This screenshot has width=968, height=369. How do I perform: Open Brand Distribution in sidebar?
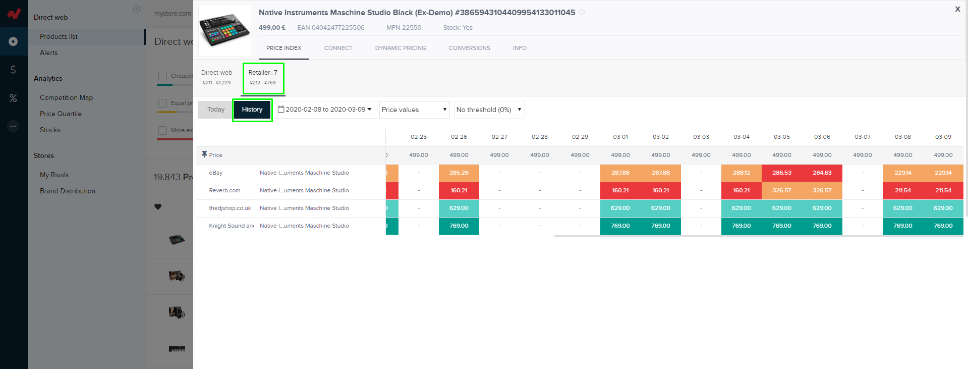tap(68, 191)
